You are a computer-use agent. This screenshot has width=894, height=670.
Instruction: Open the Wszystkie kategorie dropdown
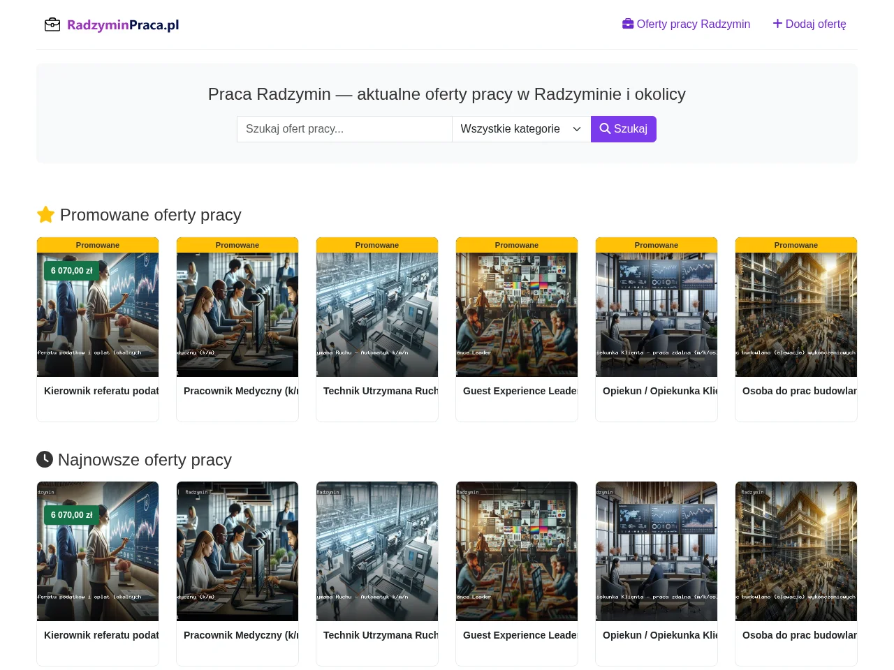click(521, 129)
